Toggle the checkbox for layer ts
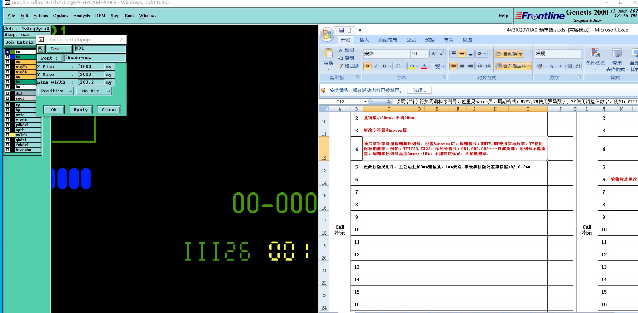Image resolution: width=638 pixels, height=313 pixels. 7,57
